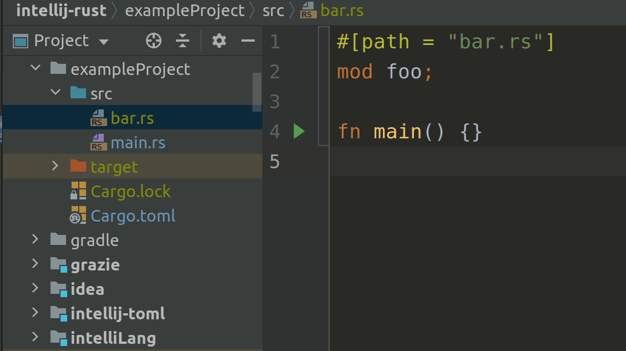The width and height of the screenshot is (626, 351).
Task: Click the path attribute name on line 1
Action: (385, 42)
